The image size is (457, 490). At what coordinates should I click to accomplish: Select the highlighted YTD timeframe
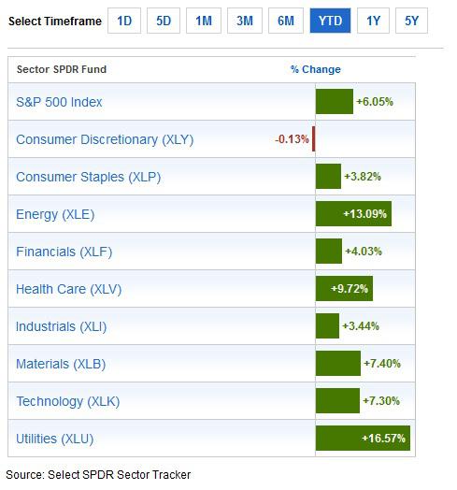[x=330, y=21]
